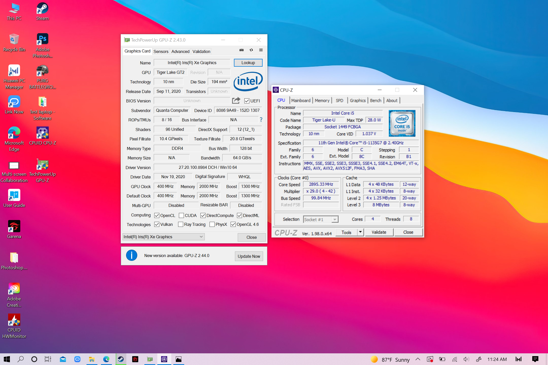The height and width of the screenshot is (365, 548).
Task: Toggle the OpenGL 4.6 checkbox
Action: (233, 224)
